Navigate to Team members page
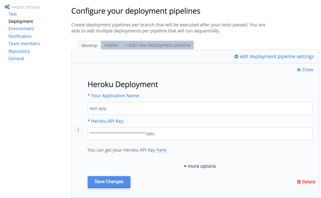The width and height of the screenshot is (321, 198). coord(24,44)
